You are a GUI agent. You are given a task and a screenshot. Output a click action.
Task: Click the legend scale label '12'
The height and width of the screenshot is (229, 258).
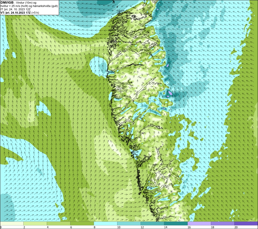pyautogui.click(x=142, y=227)
